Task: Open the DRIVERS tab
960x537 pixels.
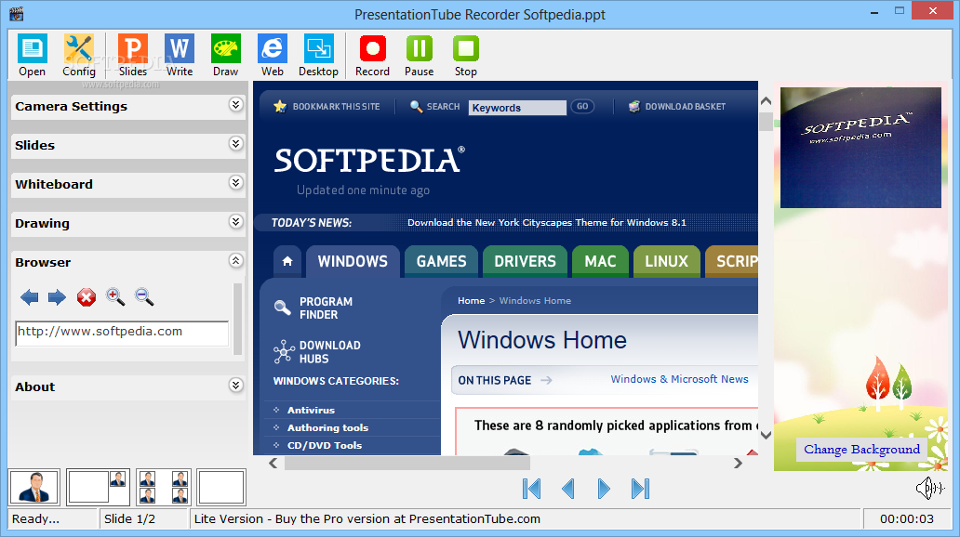Action: tap(526, 262)
